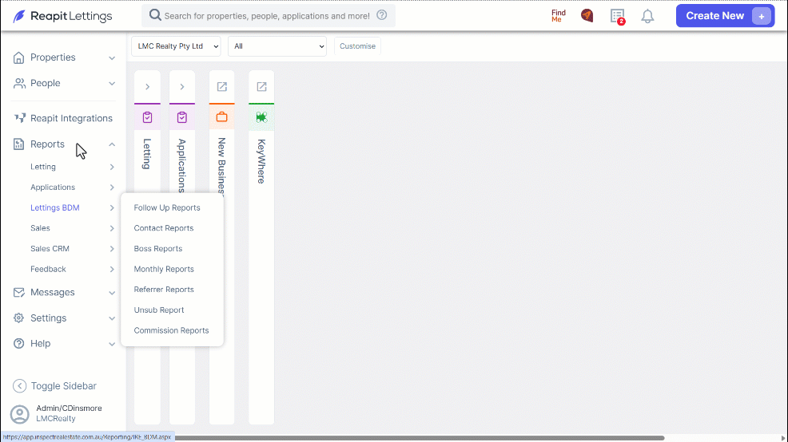Expand the Applications column chevron
Viewport: 788px width, 442px height.
tap(182, 87)
